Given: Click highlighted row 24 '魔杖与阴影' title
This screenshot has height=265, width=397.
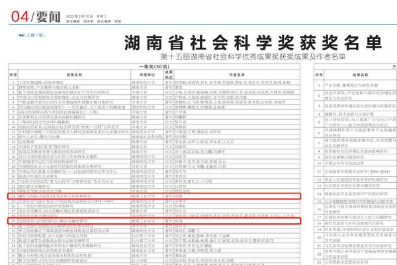Looking at the screenshot, I should (54, 196).
